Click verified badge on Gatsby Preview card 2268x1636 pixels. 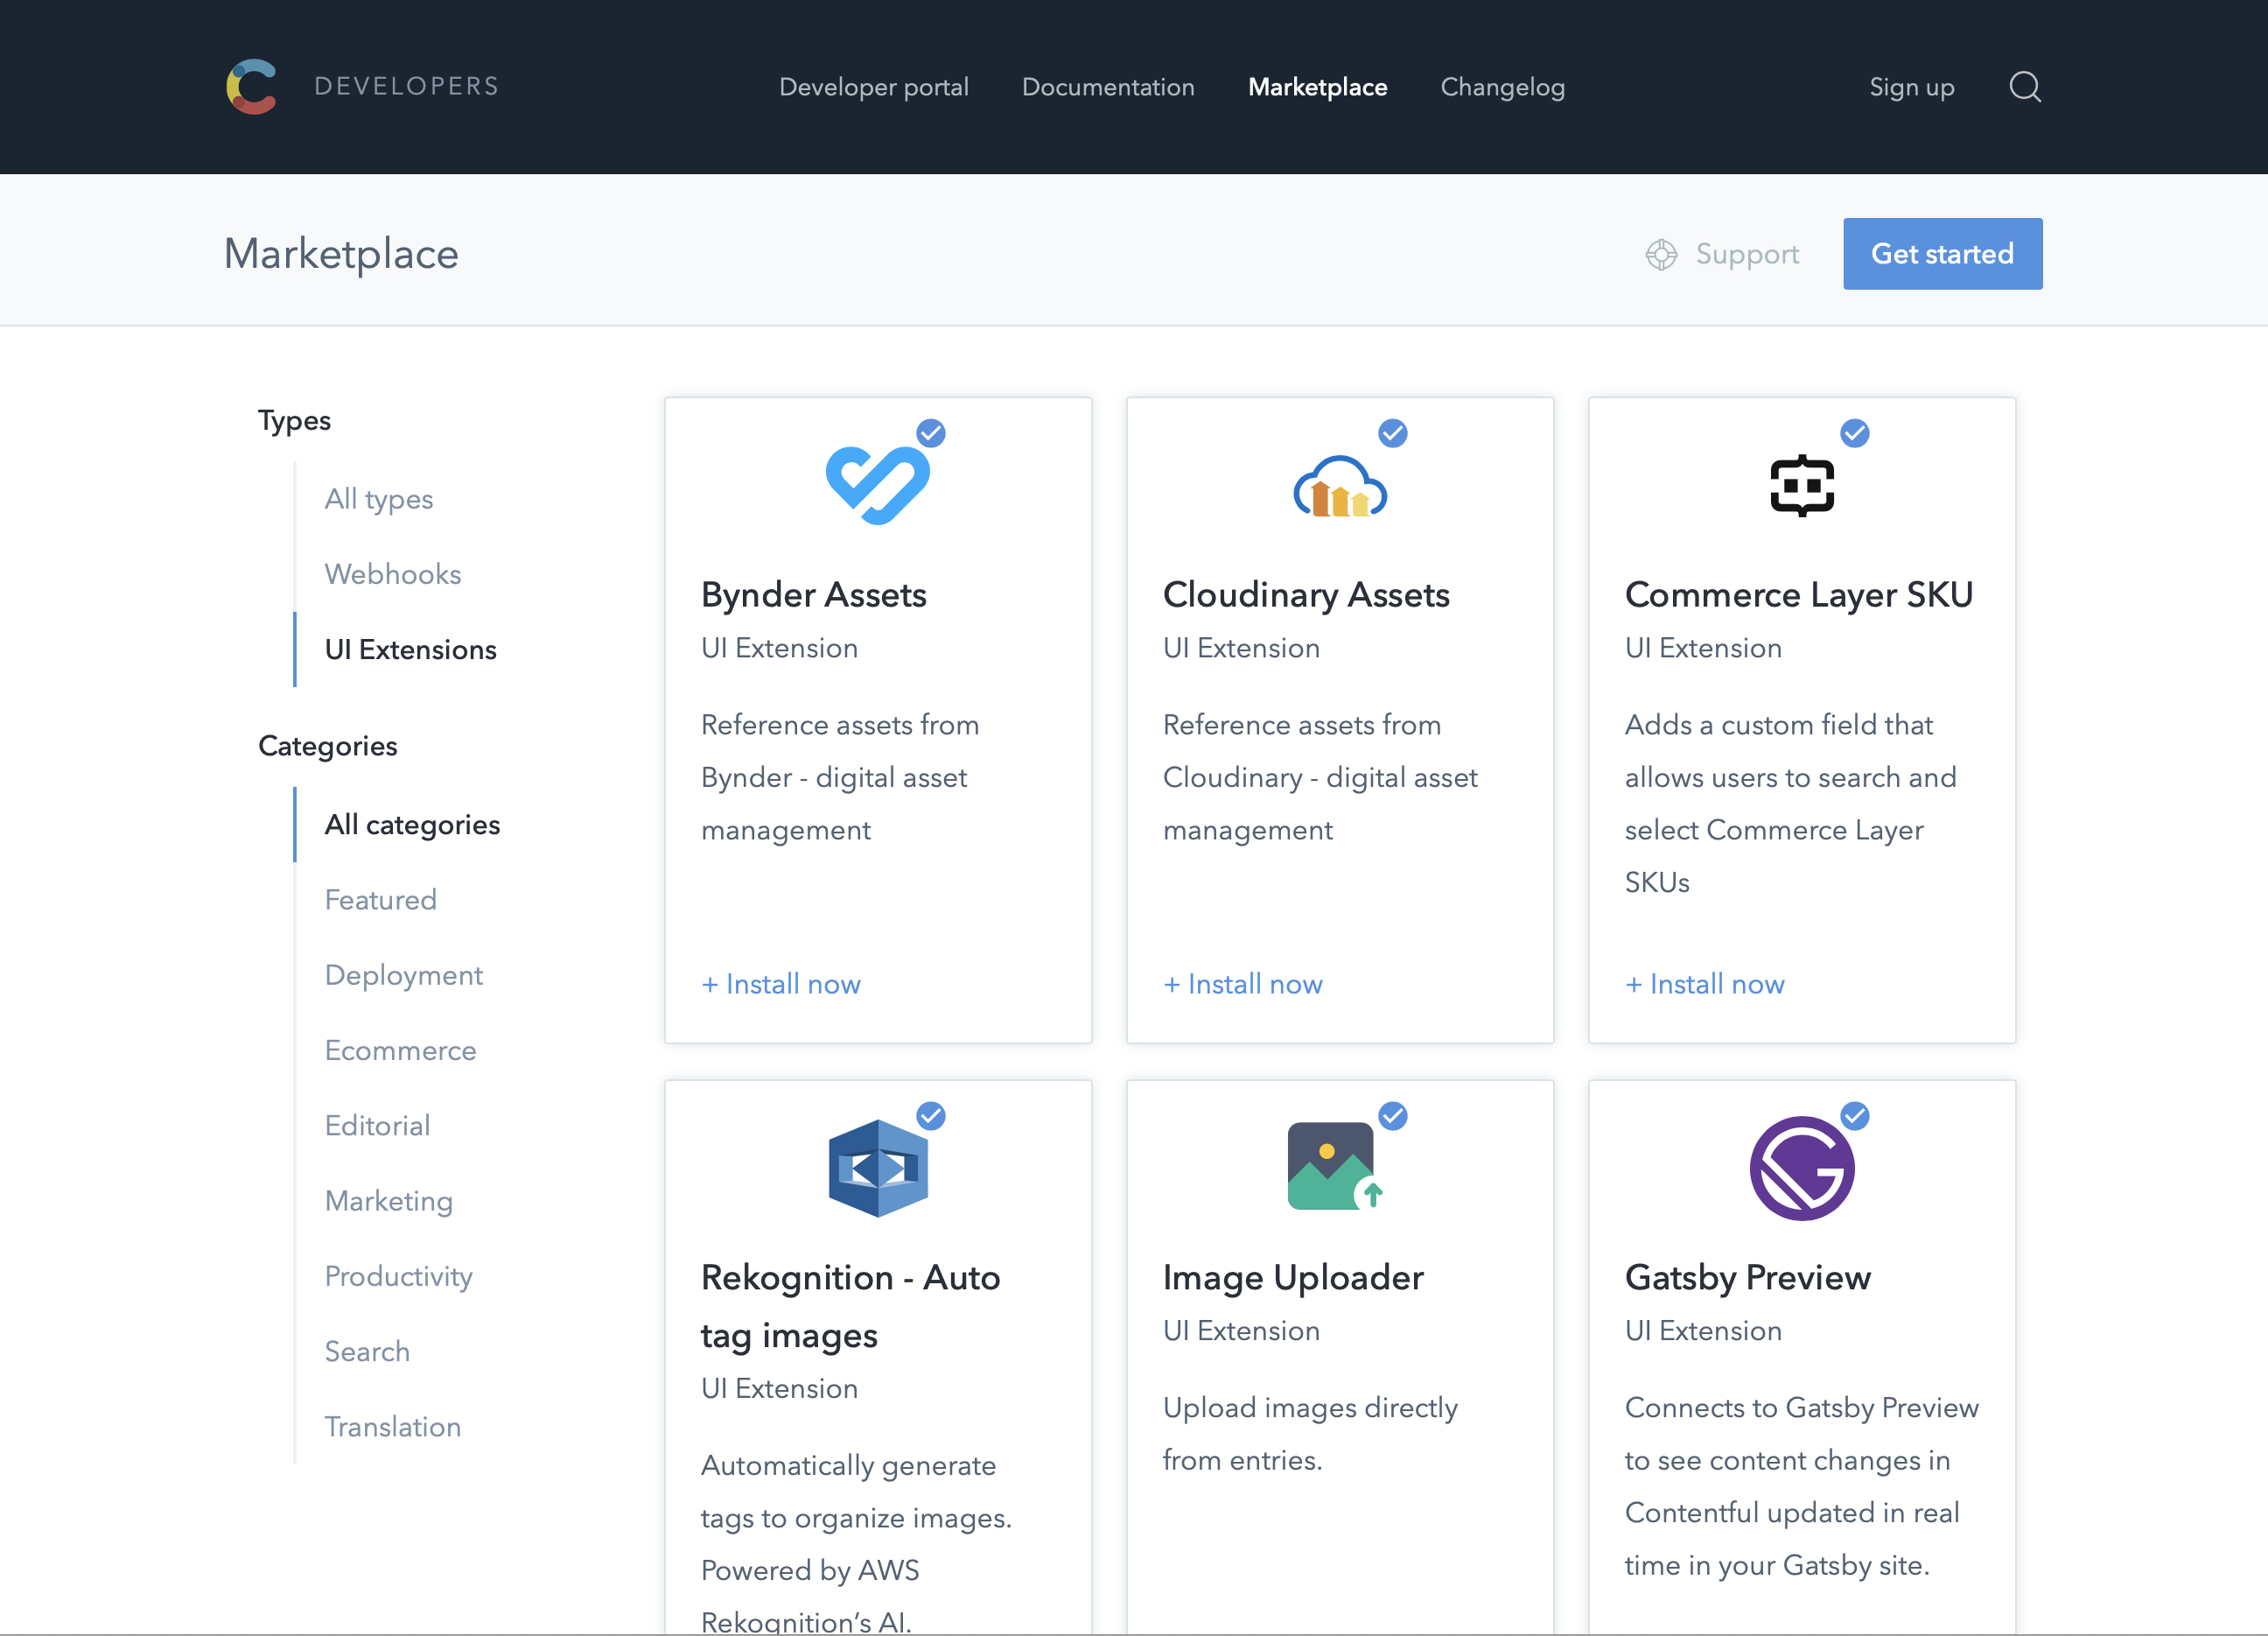1855,1116
